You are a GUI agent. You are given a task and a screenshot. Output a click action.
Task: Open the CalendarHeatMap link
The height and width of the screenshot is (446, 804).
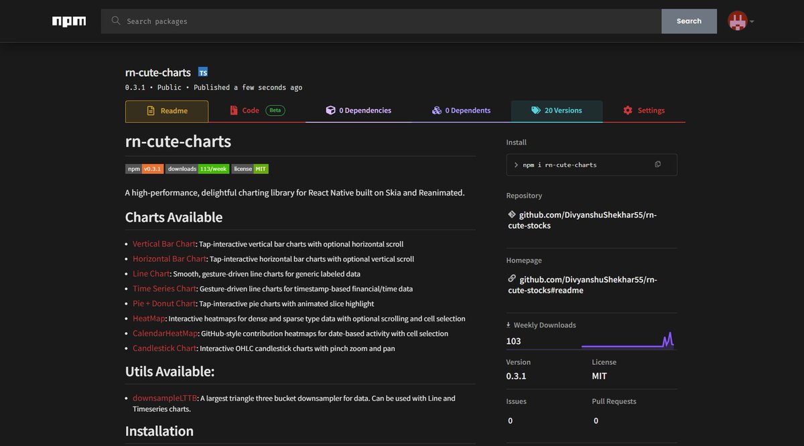(x=165, y=333)
